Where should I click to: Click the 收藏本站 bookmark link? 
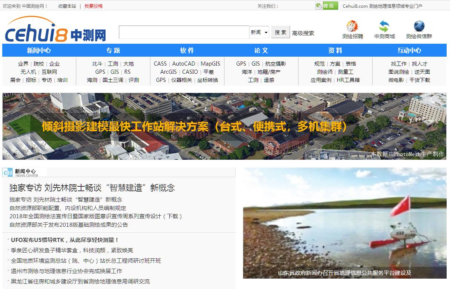point(67,6)
